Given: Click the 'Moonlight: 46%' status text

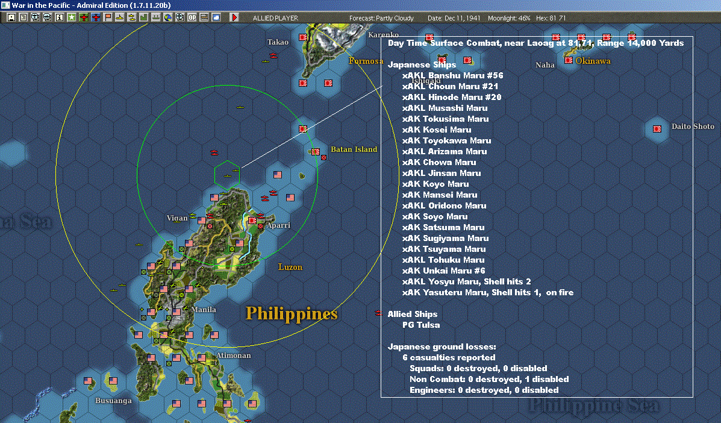Looking at the screenshot, I should (509, 18).
